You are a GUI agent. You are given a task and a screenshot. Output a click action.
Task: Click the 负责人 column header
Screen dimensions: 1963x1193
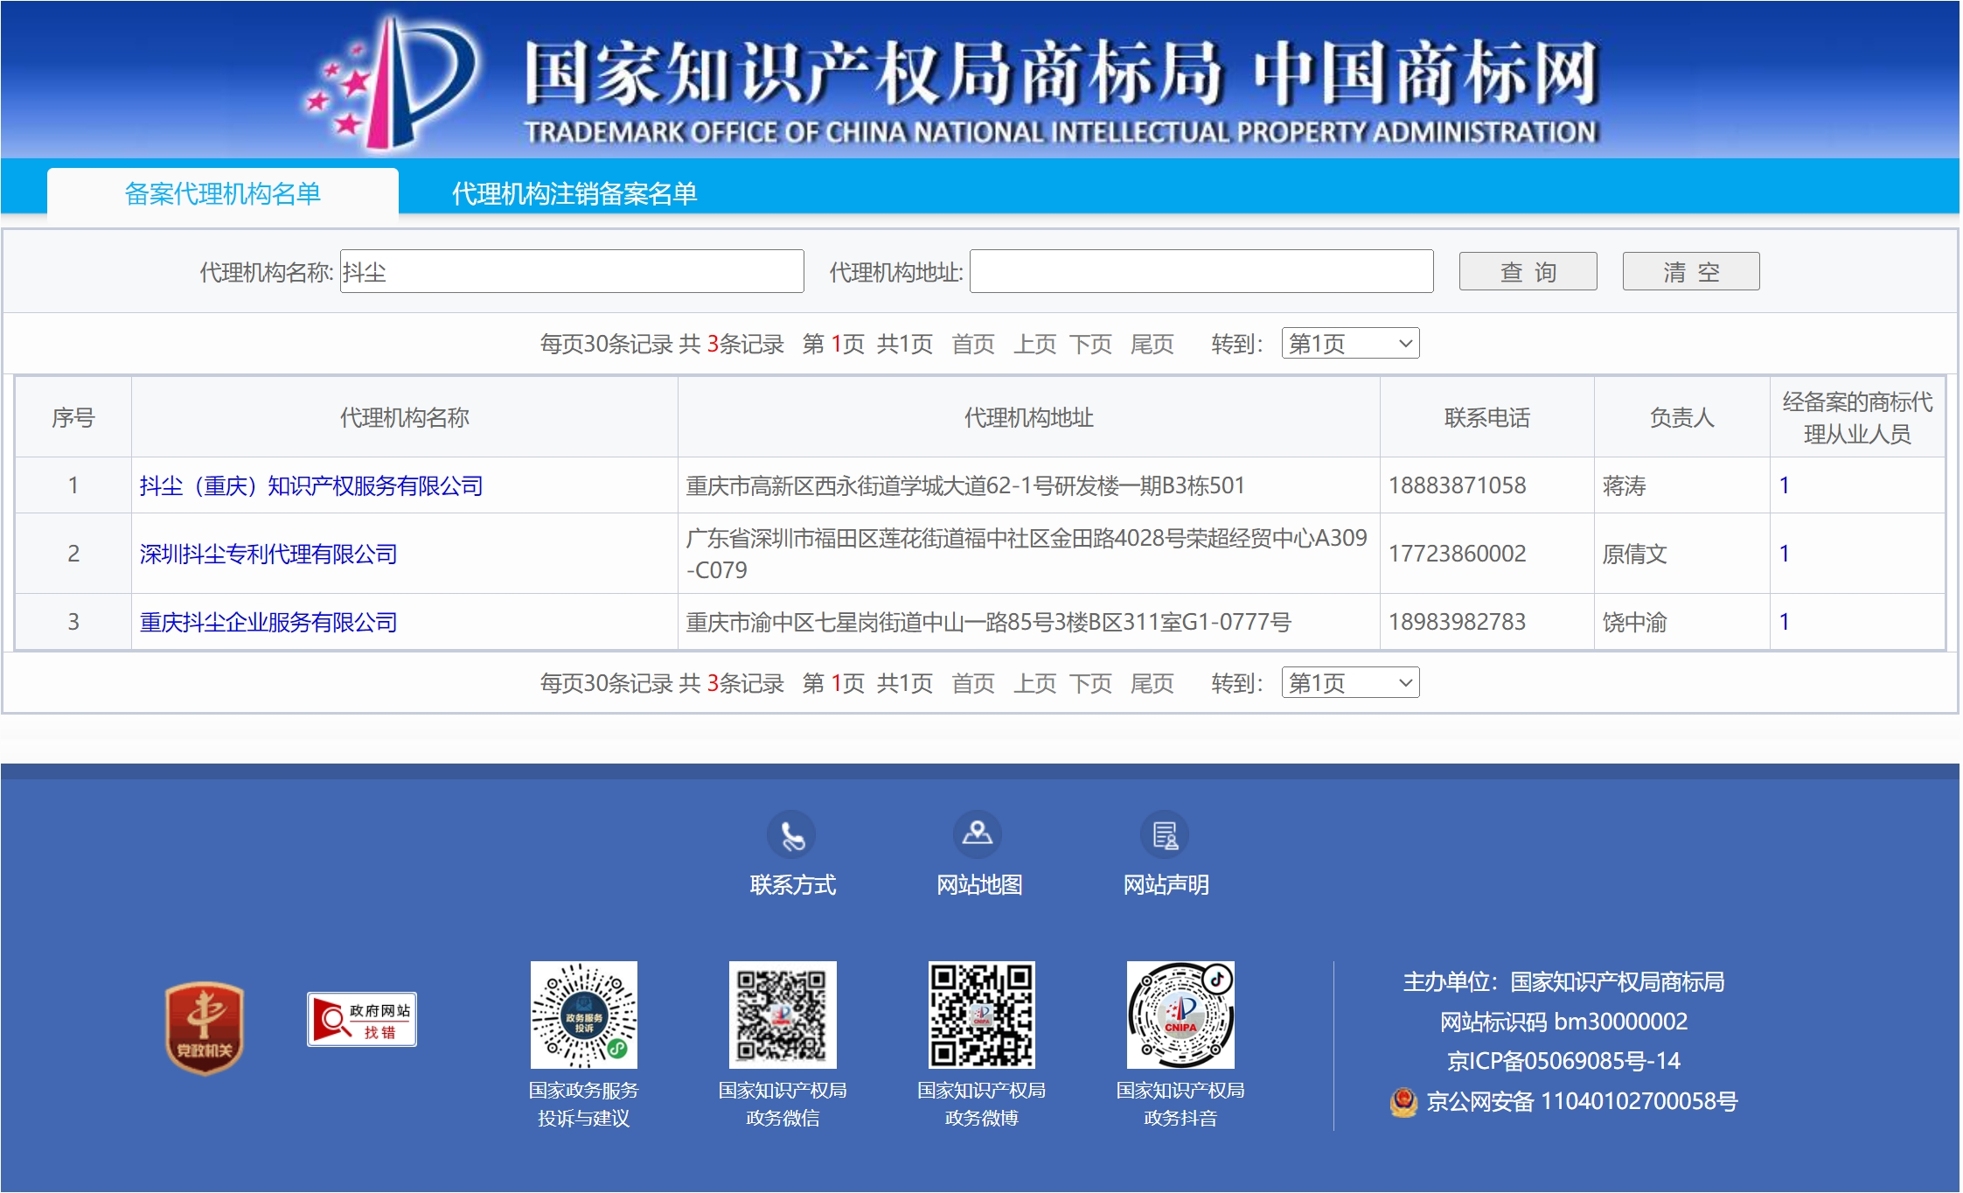coord(1681,418)
